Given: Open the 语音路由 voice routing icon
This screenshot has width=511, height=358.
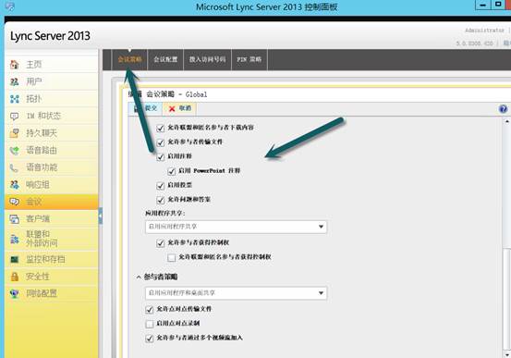Looking at the screenshot, I should [x=15, y=150].
